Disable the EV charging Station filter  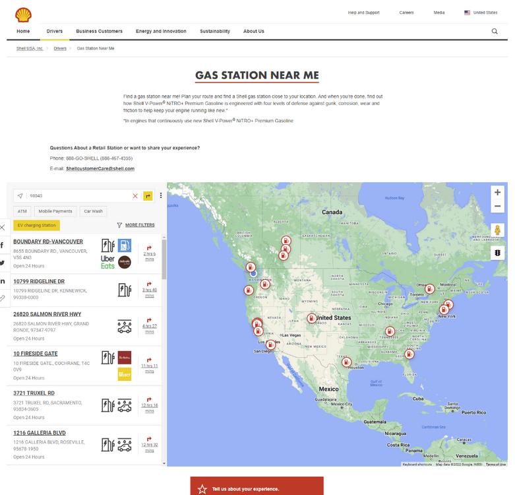click(36, 225)
